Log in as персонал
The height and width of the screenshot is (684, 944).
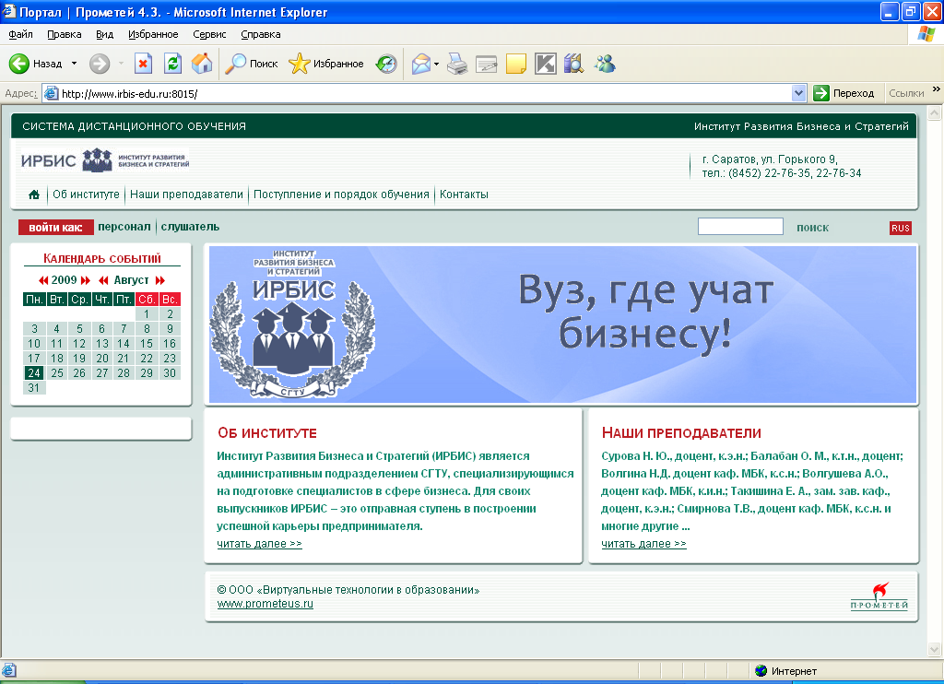pyautogui.click(x=124, y=227)
